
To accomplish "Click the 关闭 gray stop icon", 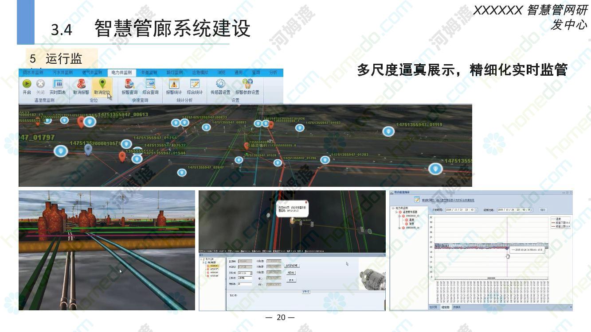I will point(40,84).
